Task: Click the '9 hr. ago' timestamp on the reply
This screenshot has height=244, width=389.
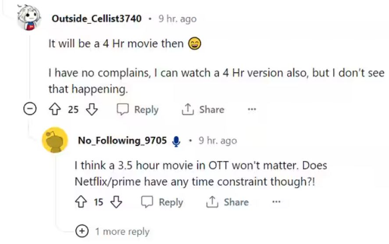Action: pyautogui.click(x=218, y=141)
